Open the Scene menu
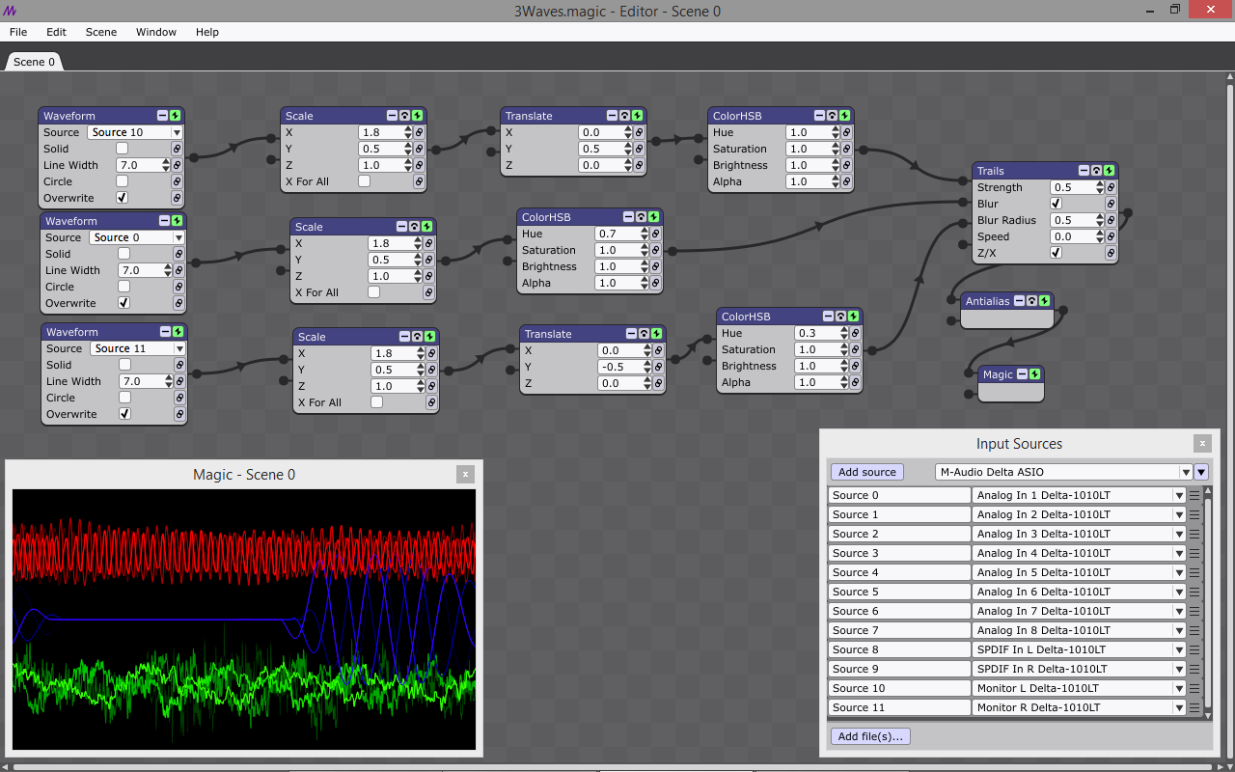 (x=101, y=32)
